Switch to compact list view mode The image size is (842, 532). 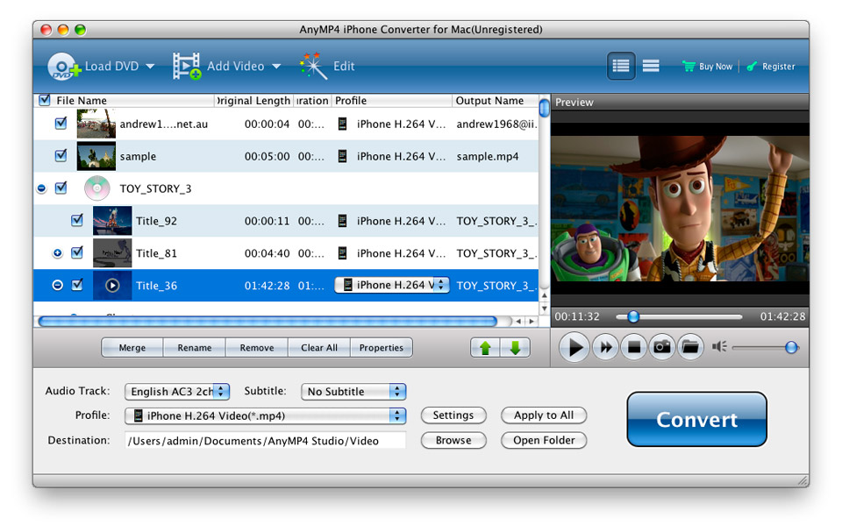coord(651,66)
